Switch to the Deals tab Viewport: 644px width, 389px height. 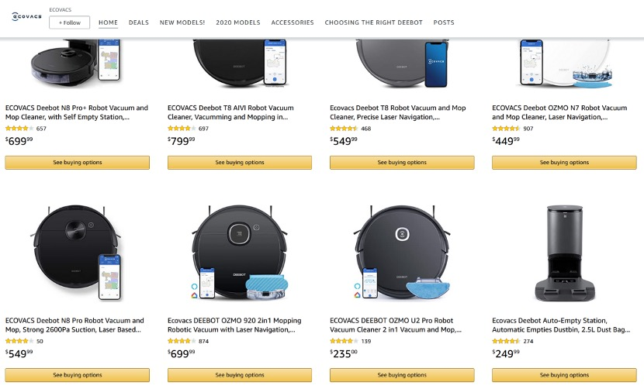(139, 22)
